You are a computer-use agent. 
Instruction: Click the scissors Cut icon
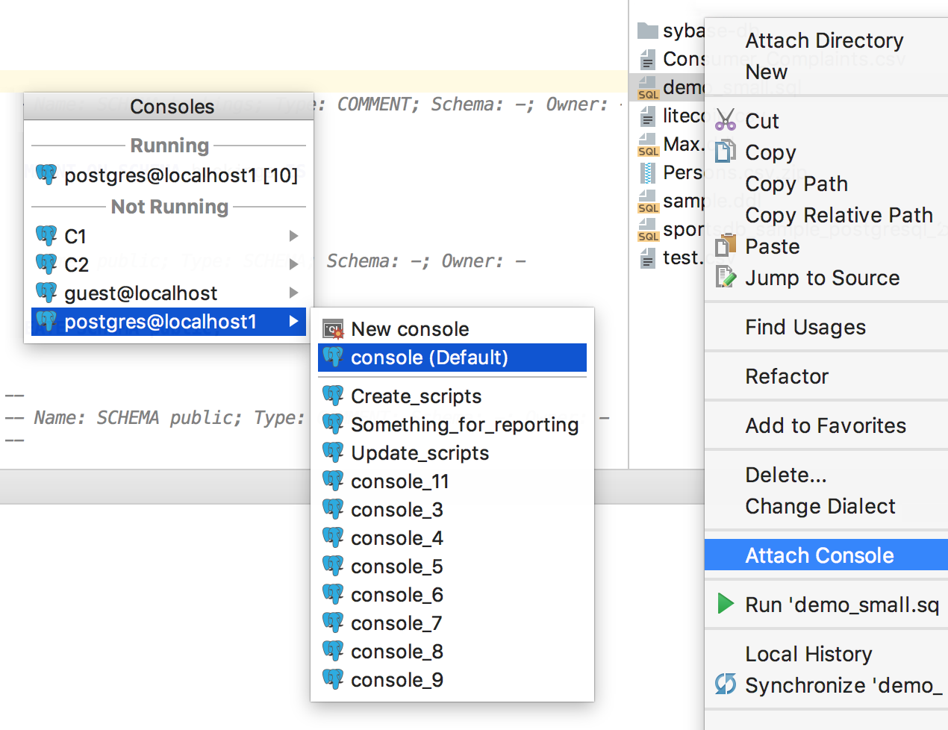(x=726, y=120)
